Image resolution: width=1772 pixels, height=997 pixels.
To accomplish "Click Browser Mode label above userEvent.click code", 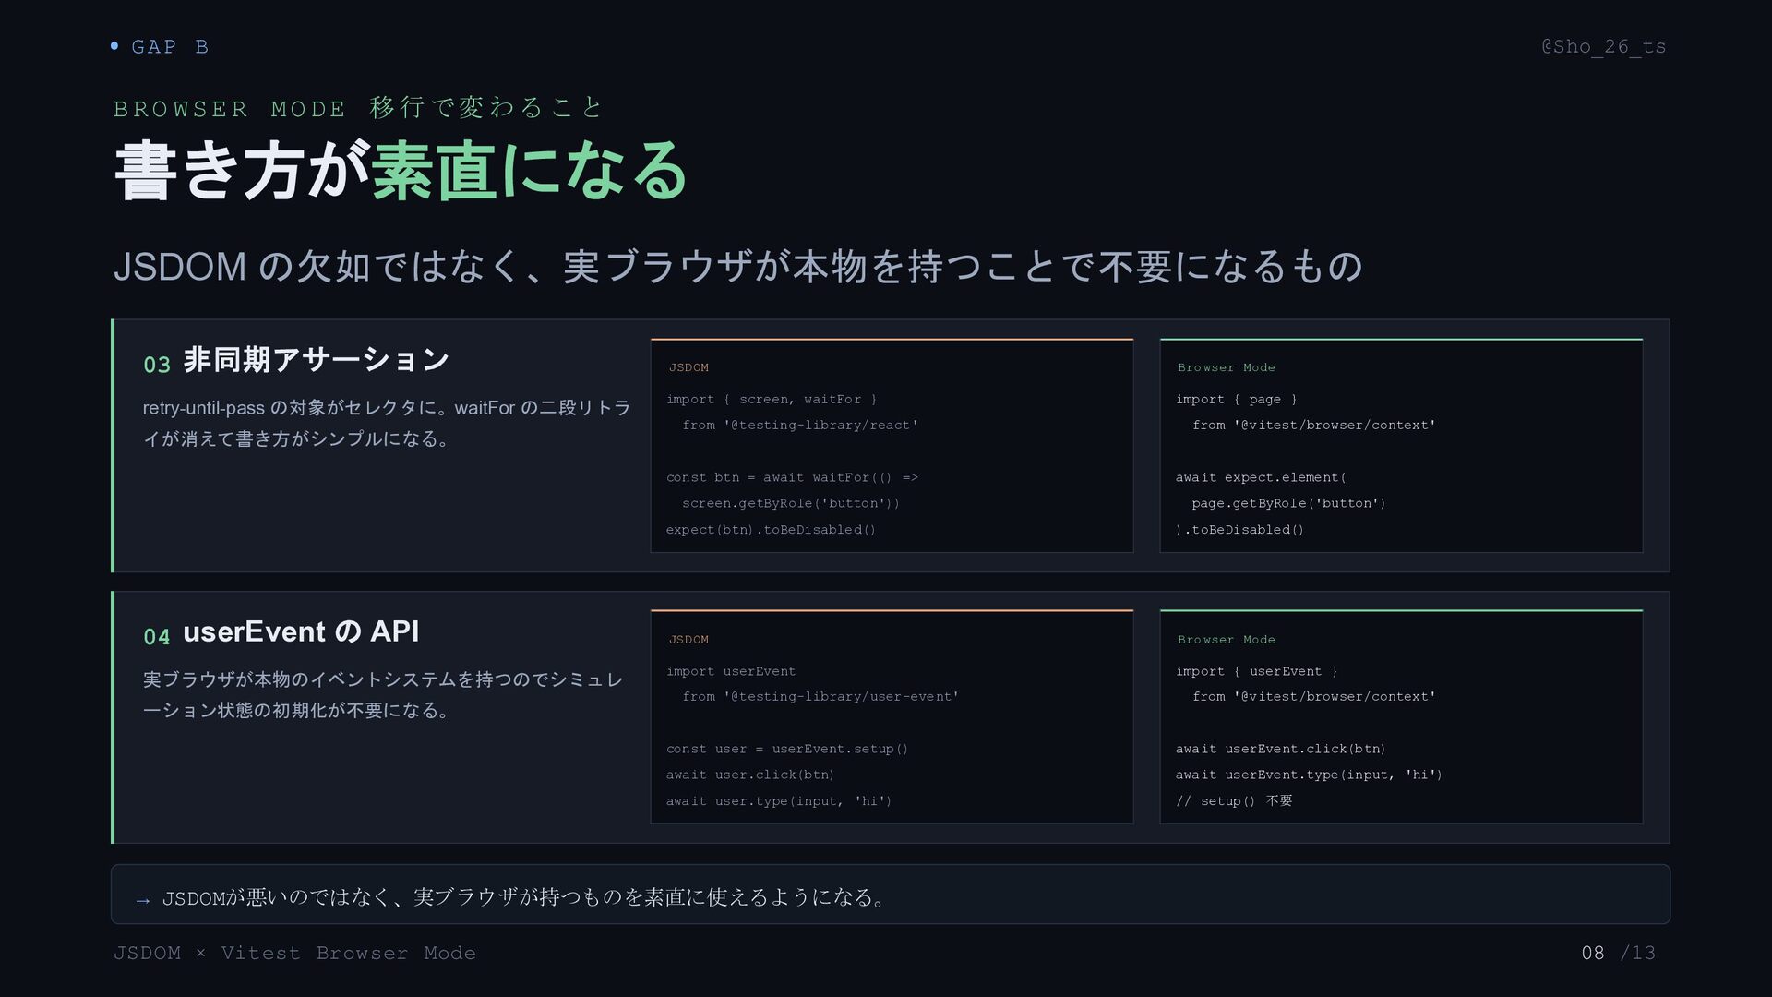I will click(1226, 639).
